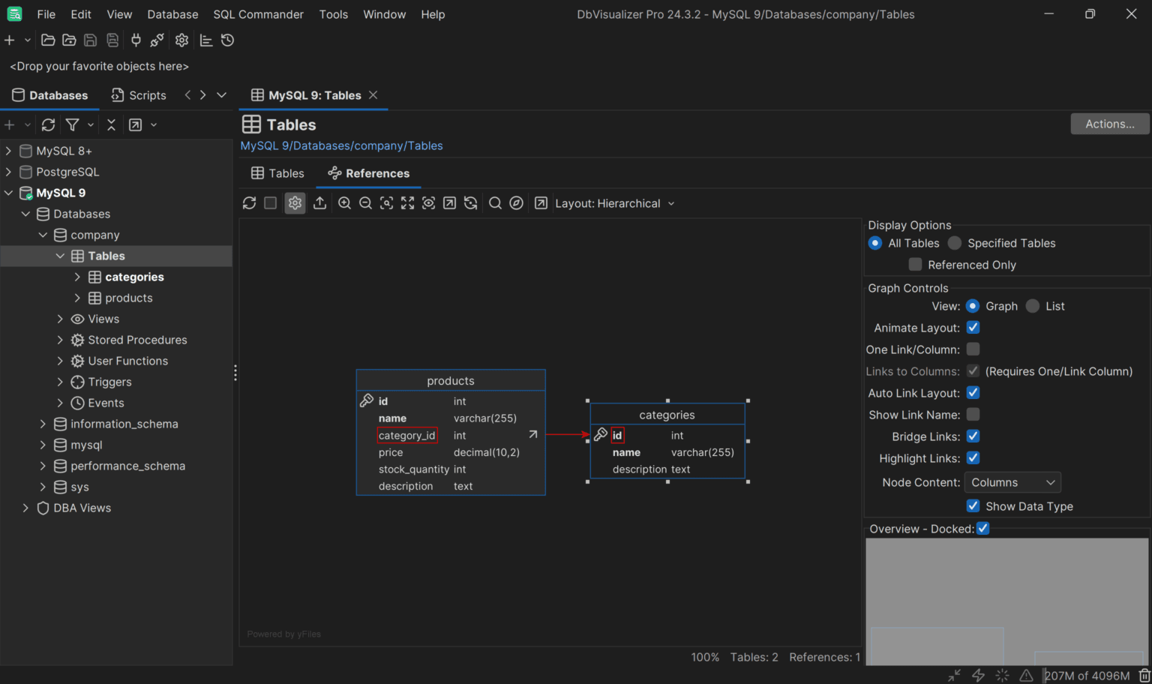Open the SQL Commander menu
Screen dimensions: 1152x684
pyautogui.click(x=258, y=14)
